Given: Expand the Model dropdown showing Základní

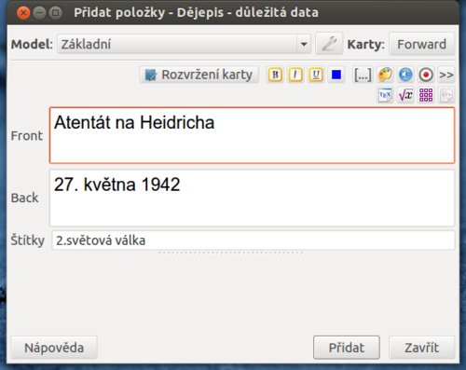Looking at the screenshot, I should 184,44.
